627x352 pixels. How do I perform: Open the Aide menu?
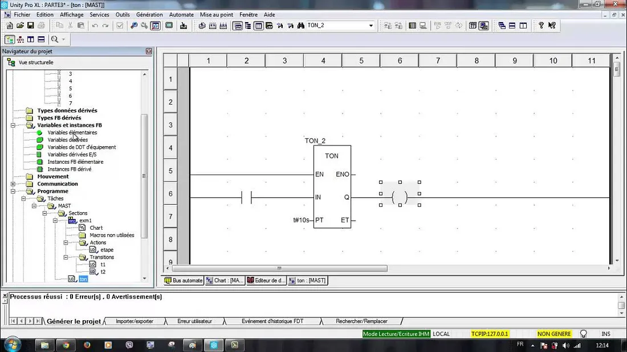tap(269, 14)
